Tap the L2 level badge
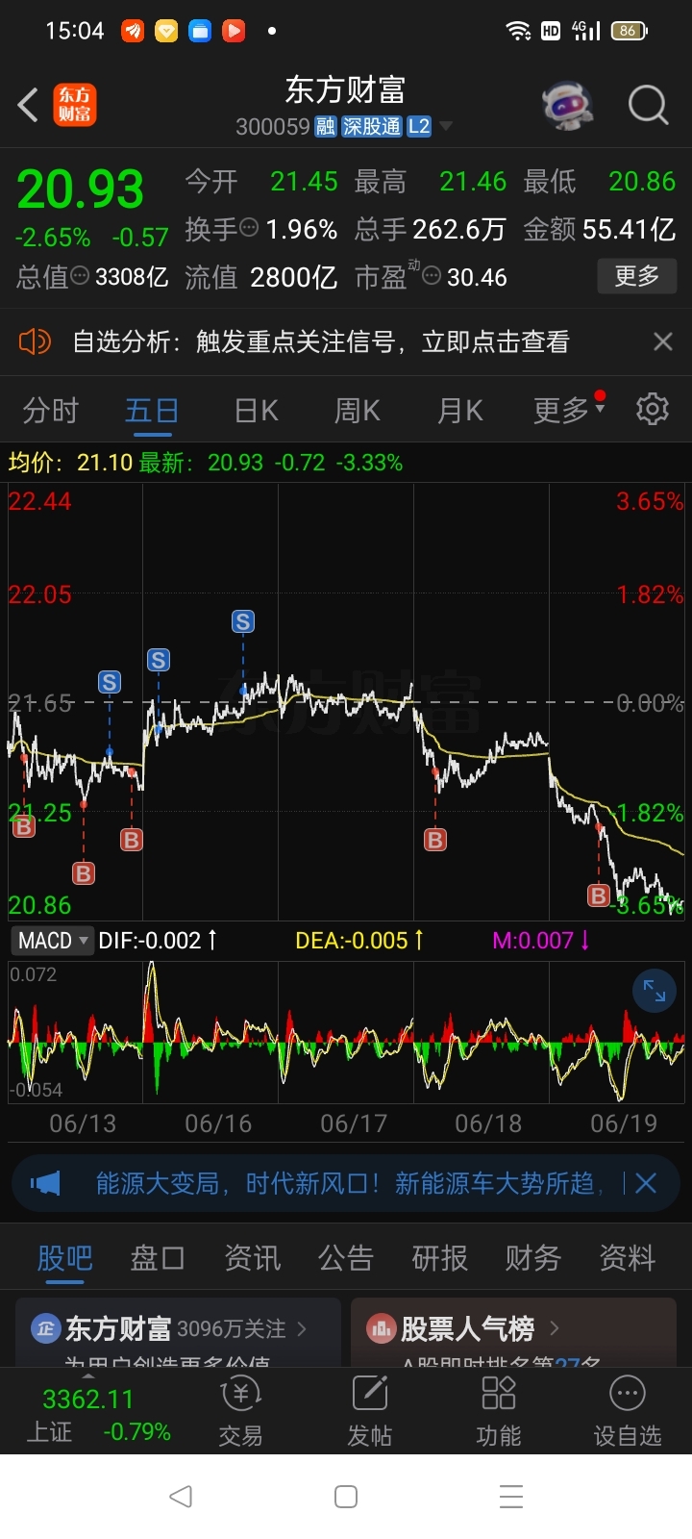 pyautogui.click(x=419, y=127)
